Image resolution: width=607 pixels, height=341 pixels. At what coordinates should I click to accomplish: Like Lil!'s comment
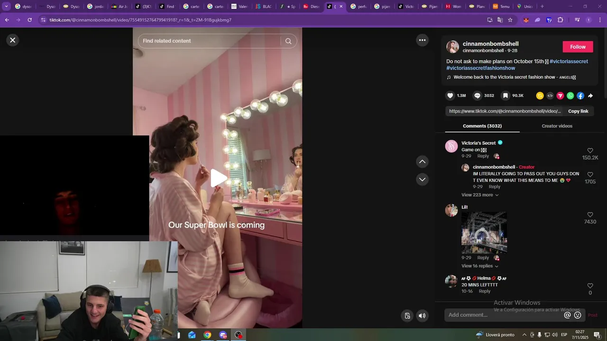click(x=590, y=215)
